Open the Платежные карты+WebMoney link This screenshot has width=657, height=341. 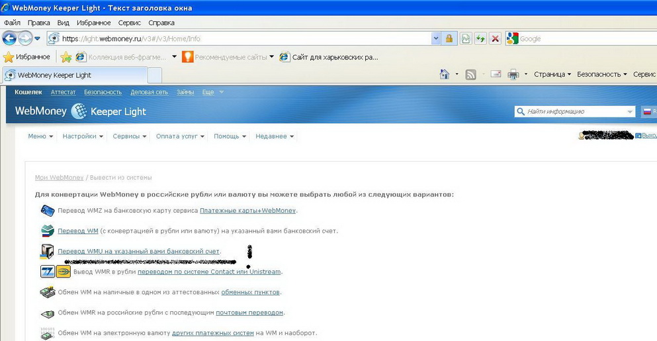pos(247,210)
